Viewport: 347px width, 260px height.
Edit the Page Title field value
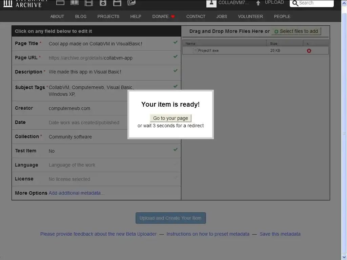click(96, 44)
